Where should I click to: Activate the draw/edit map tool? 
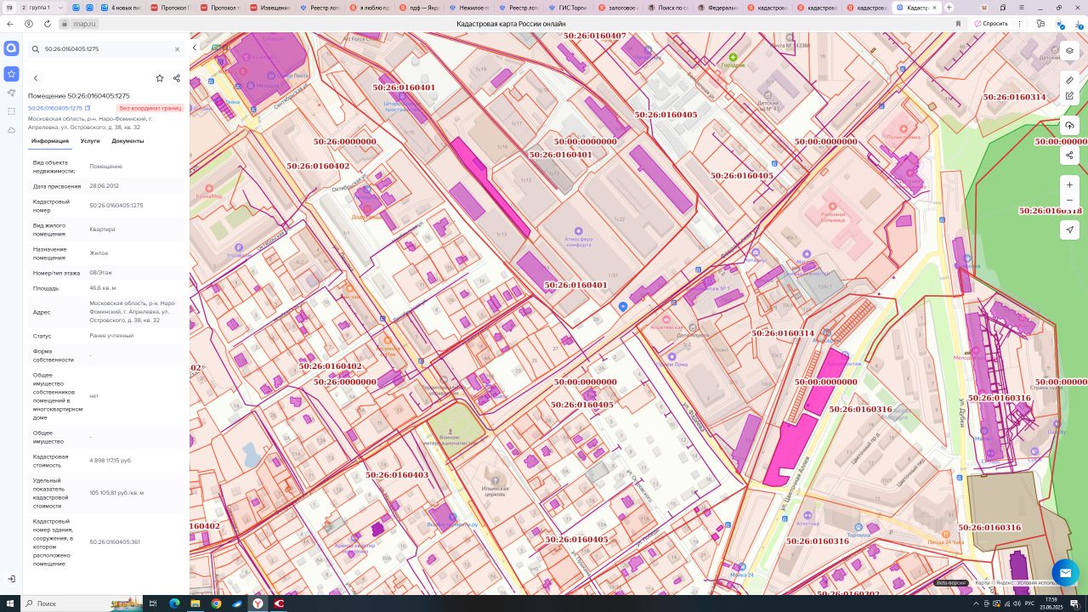[1069, 96]
